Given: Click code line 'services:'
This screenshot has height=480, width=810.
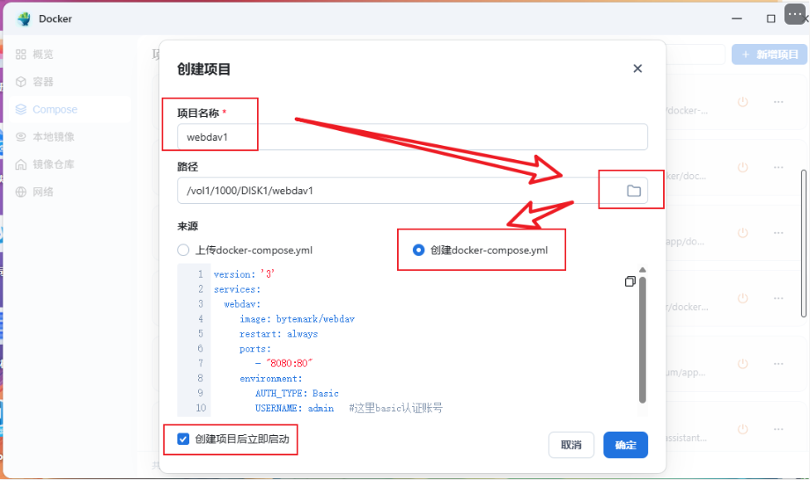Looking at the screenshot, I should 237,289.
